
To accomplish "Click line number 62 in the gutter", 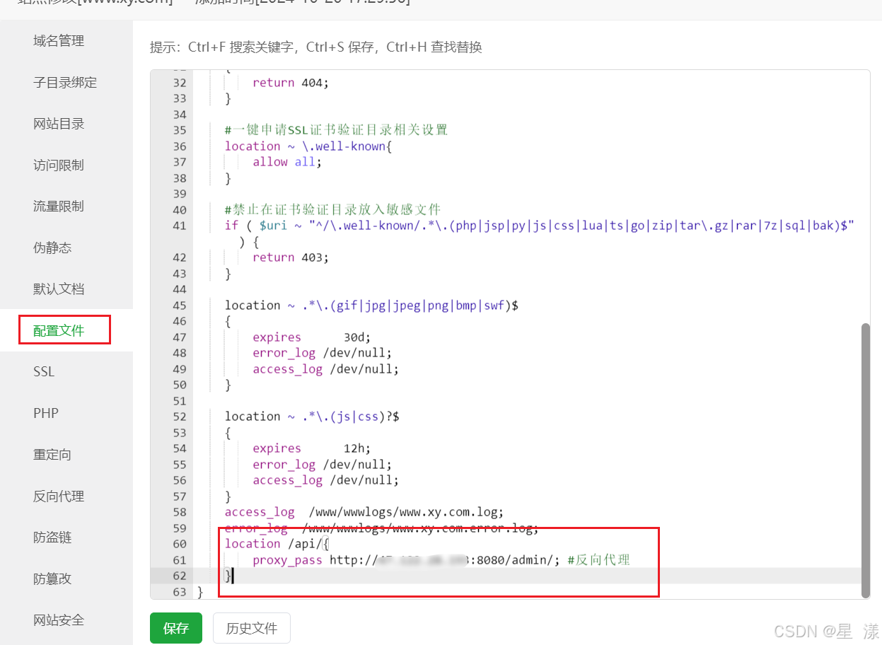I will tap(179, 576).
